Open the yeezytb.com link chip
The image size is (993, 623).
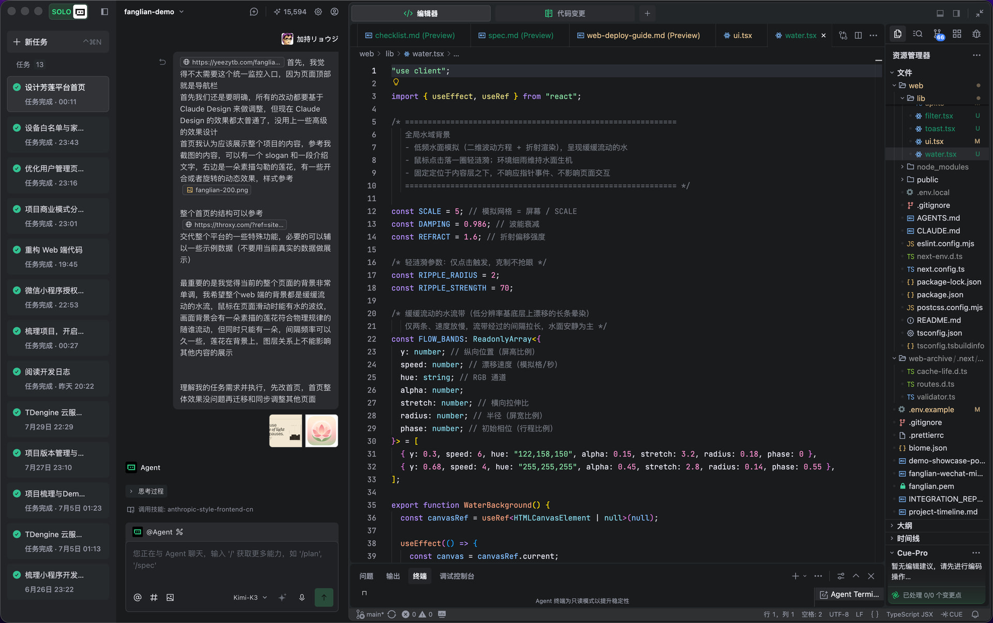click(x=232, y=62)
